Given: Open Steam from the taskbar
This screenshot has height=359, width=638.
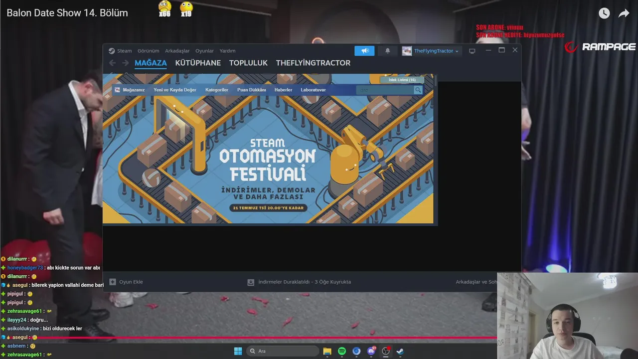Looking at the screenshot, I should coord(400,351).
